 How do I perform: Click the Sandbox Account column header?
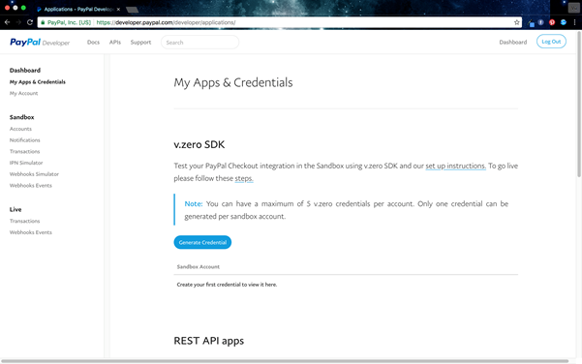pyautogui.click(x=199, y=267)
